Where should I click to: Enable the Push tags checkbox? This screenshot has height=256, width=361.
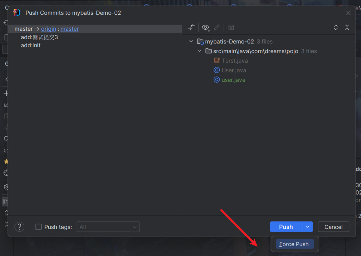(x=39, y=227)
